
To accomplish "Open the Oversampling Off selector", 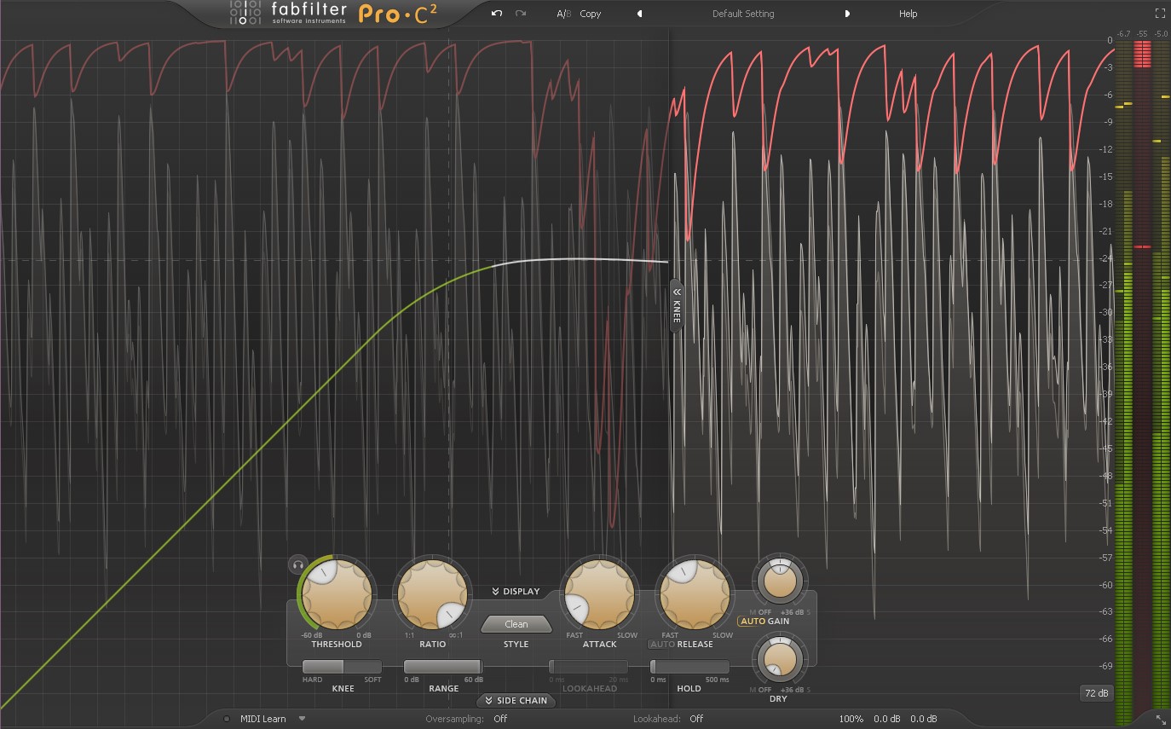I will [x=500, y=719].
